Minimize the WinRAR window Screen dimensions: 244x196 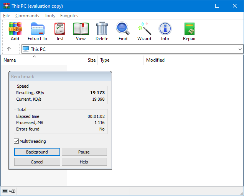click(x=200, y=6)
